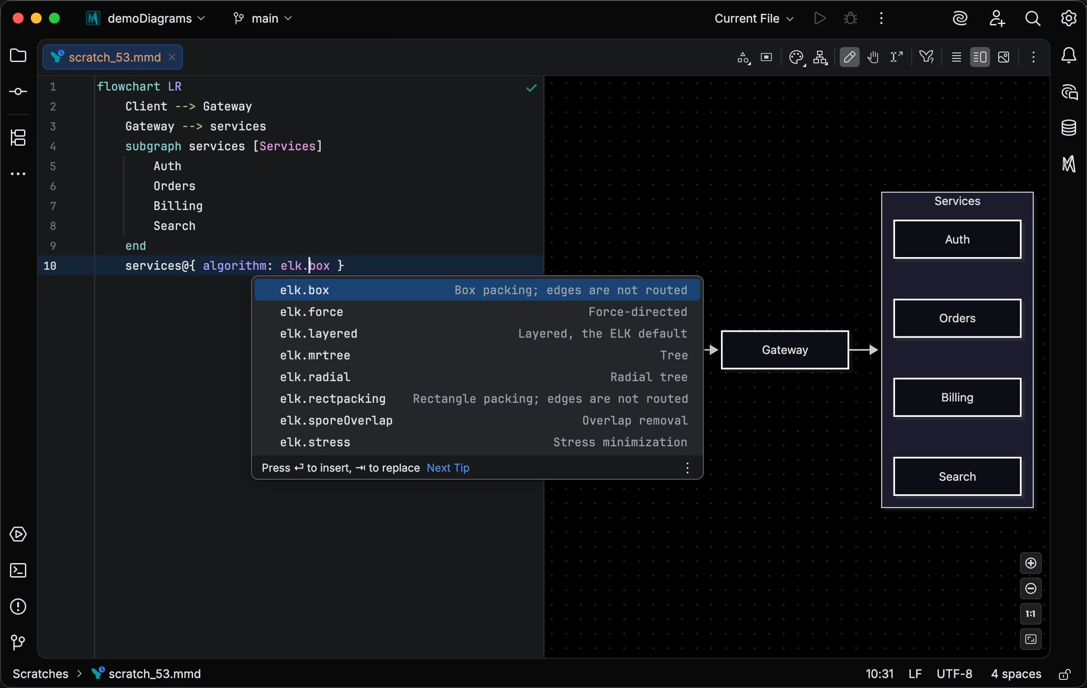This screenshot has width=1087, height=688.
Task: Zoom in the diagram preview
Action: tap(1031, 563)
